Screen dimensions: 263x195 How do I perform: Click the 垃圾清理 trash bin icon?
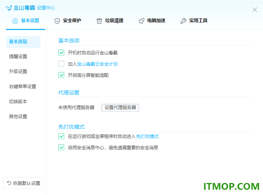[x=99, y=21]
